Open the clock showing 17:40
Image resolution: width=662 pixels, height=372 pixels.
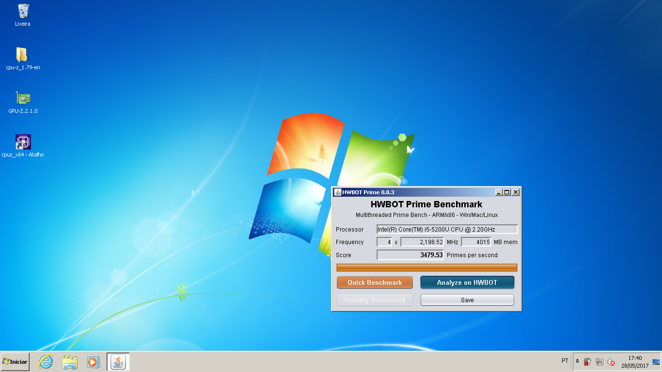pyautogui.click(x=635, y=362)
